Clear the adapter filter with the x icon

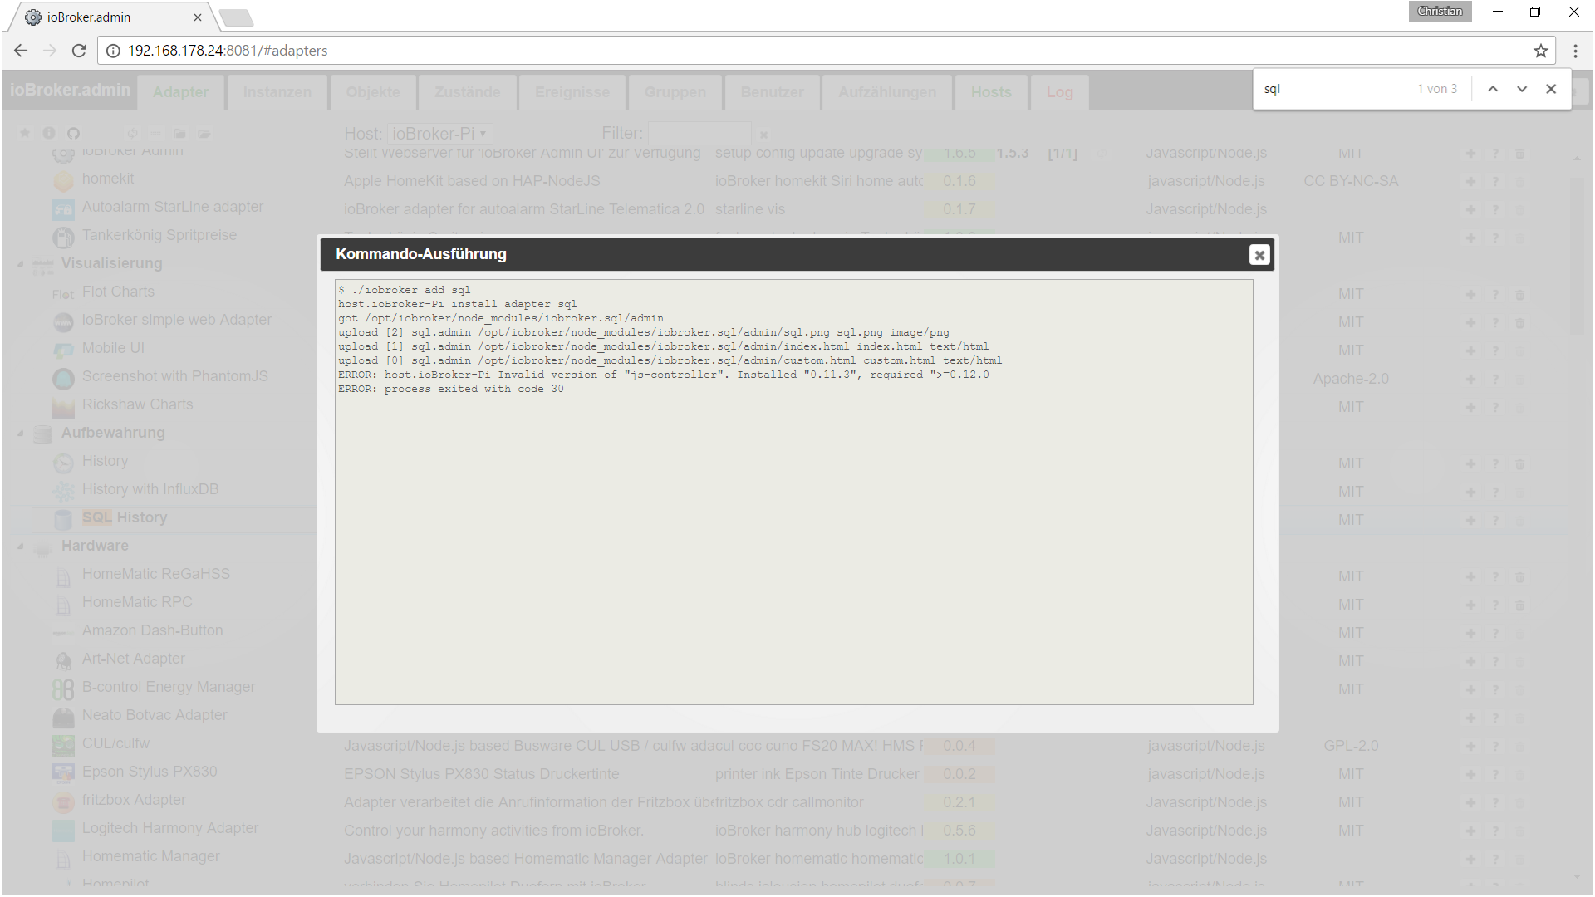[763, 134]
